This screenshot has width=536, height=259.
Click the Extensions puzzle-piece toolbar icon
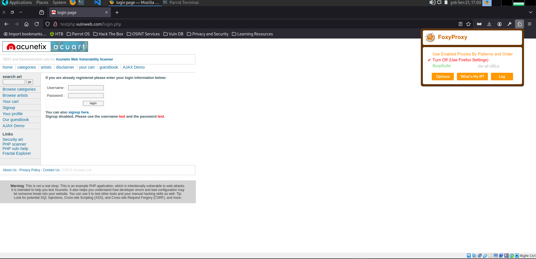pyautogui.click(x=519, y=24)
